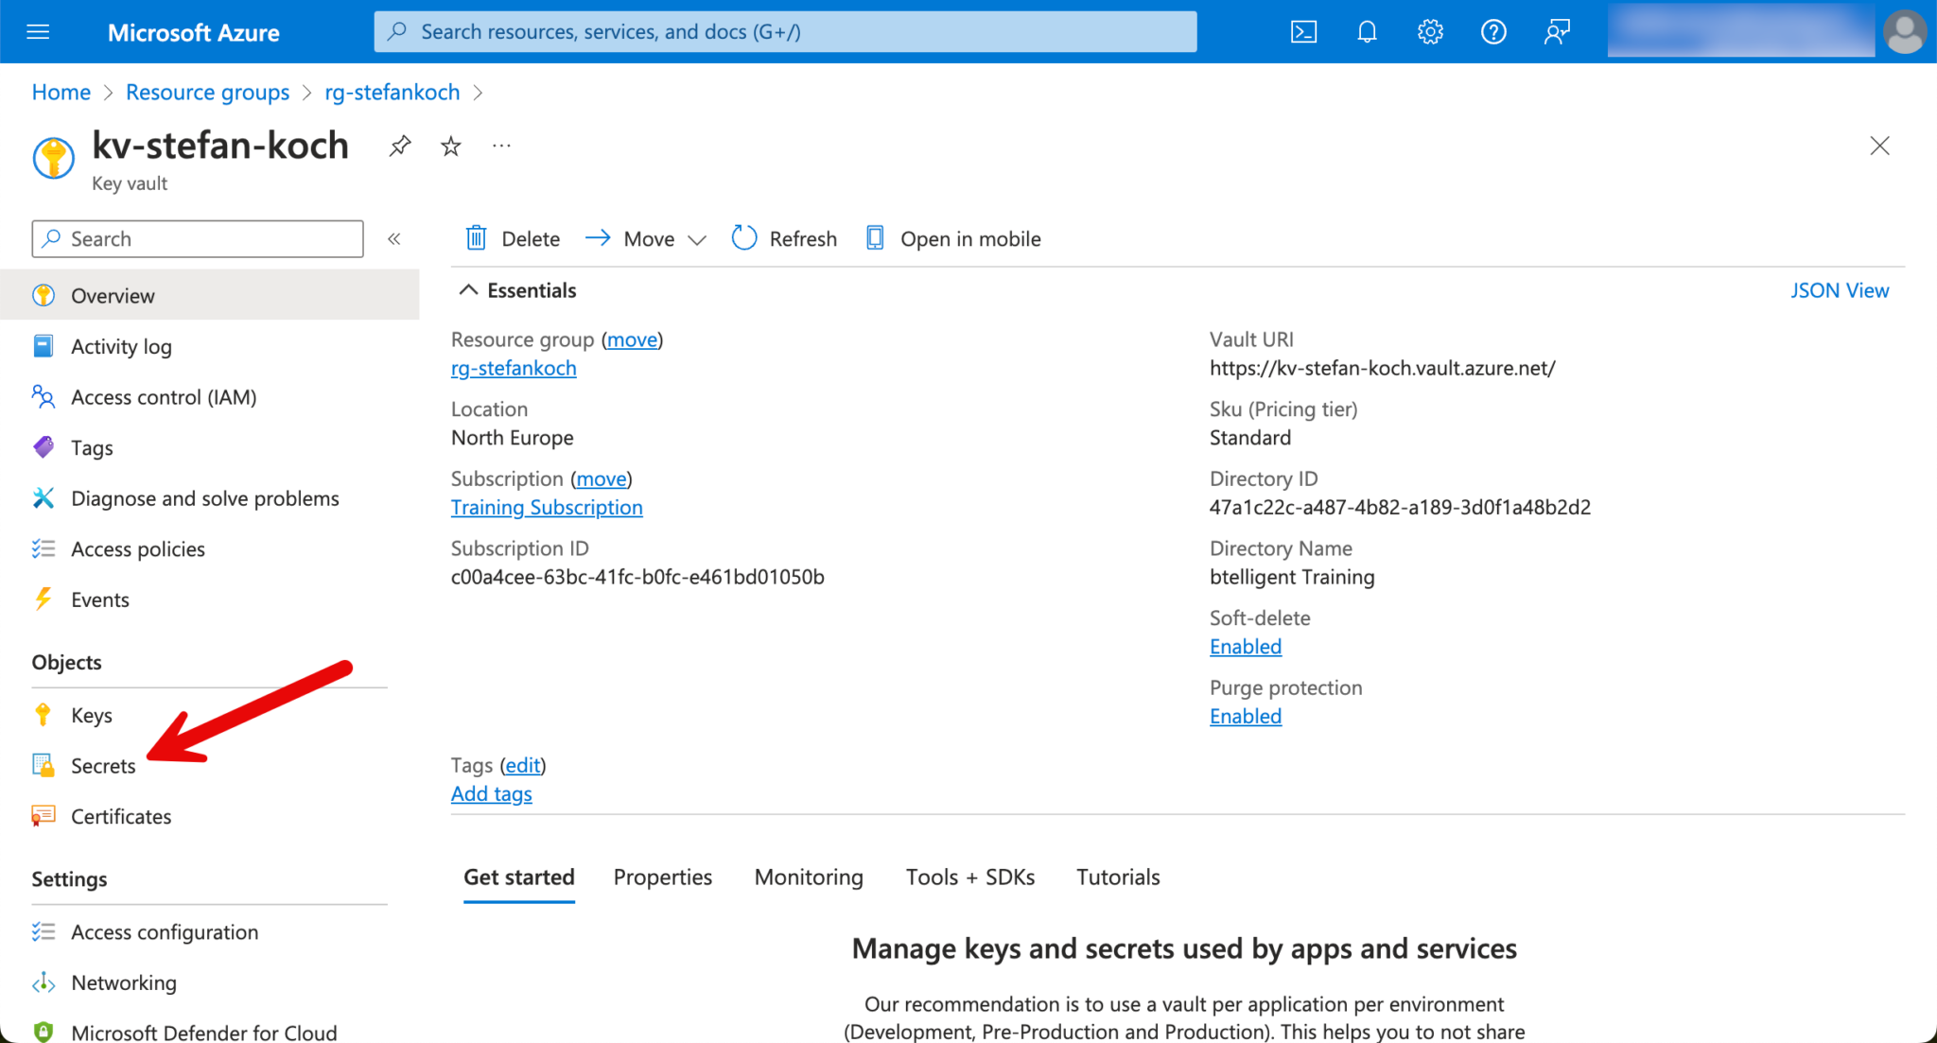Screen dimensions: 1937x1043
Task: Open the Cloud Shell terminal icon
Action: tap(1303, 32)
